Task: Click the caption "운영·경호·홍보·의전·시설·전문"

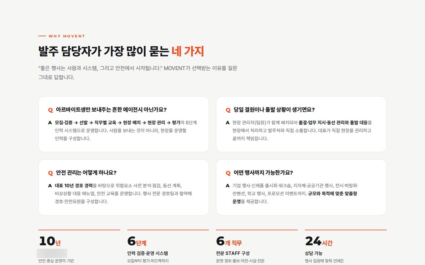Action: [x=240, y=261]
